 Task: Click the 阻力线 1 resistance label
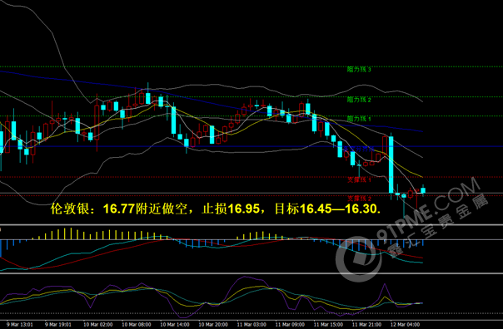(359, 119)
